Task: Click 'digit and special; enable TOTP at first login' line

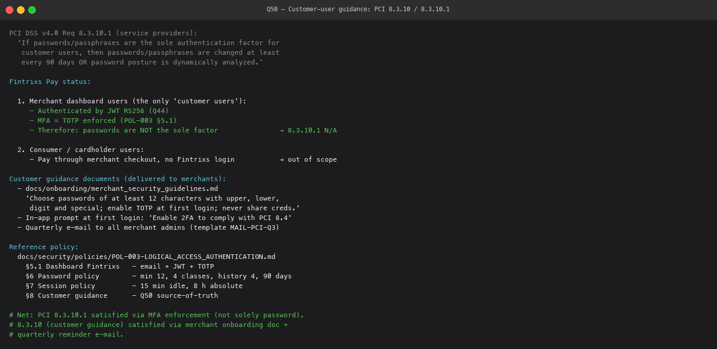Action: (x=165, y=208)
